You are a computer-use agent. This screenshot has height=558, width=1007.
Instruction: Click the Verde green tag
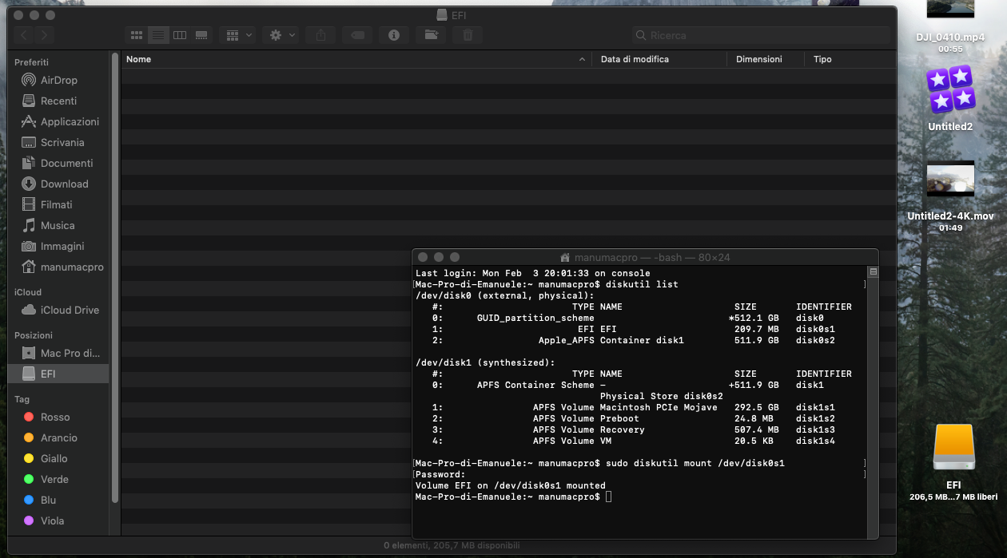[58, 479]
